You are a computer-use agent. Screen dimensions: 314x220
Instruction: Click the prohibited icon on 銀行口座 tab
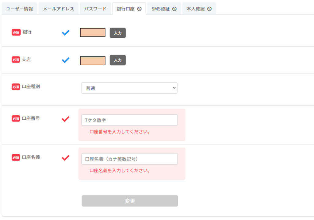(x=140, y=9)
